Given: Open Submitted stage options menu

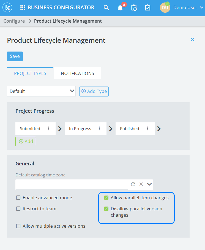Looking at the screenshot, I should click(x=49, y=129).
